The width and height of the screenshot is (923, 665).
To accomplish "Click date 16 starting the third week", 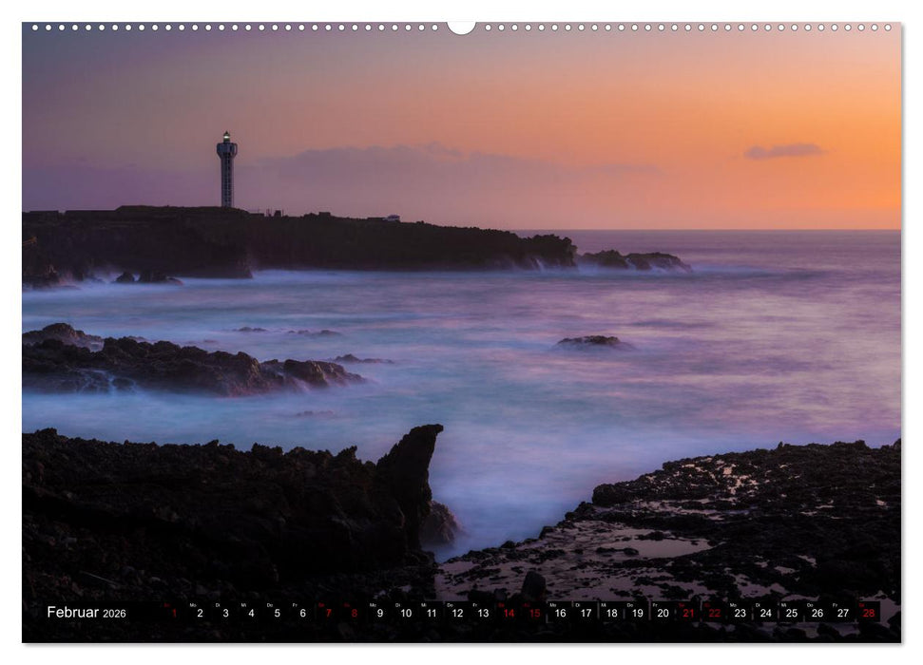I will 558,612.
